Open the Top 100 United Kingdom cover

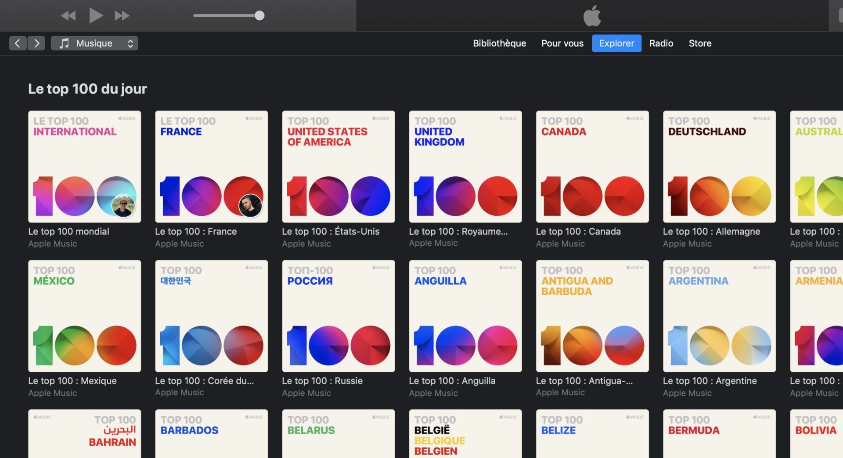(x=465, y=167)
